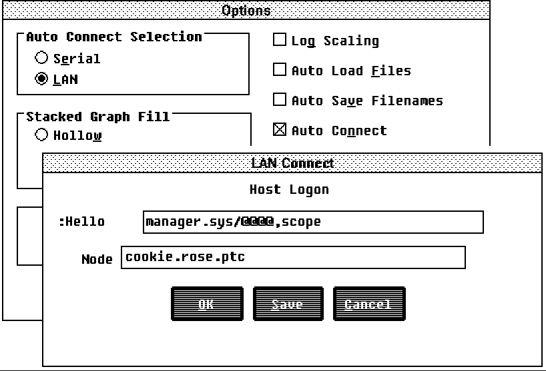This screenshot has height=371, width=546.
Task: Select the Serial radio button
Action: 41,58
